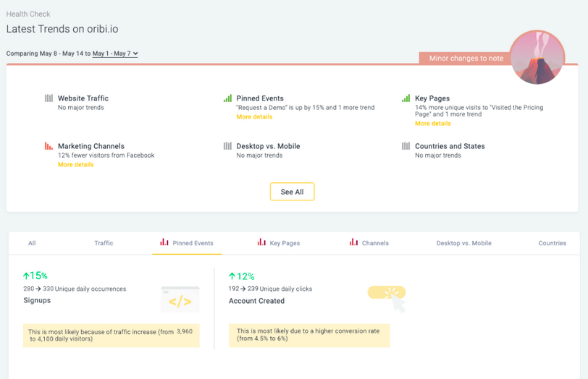Click the higher conversion rate explanation note
The image size is (588, 379).
click(x=309, y=335)
